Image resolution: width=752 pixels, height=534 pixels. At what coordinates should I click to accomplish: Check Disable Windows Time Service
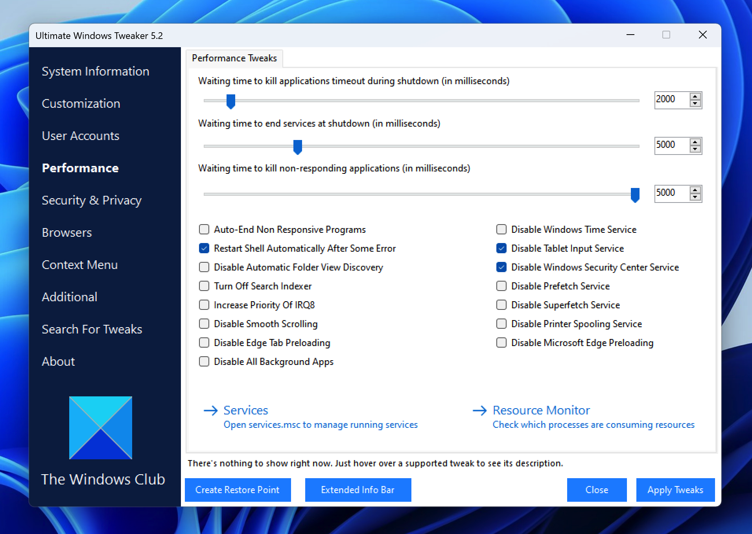click(501, 229)
